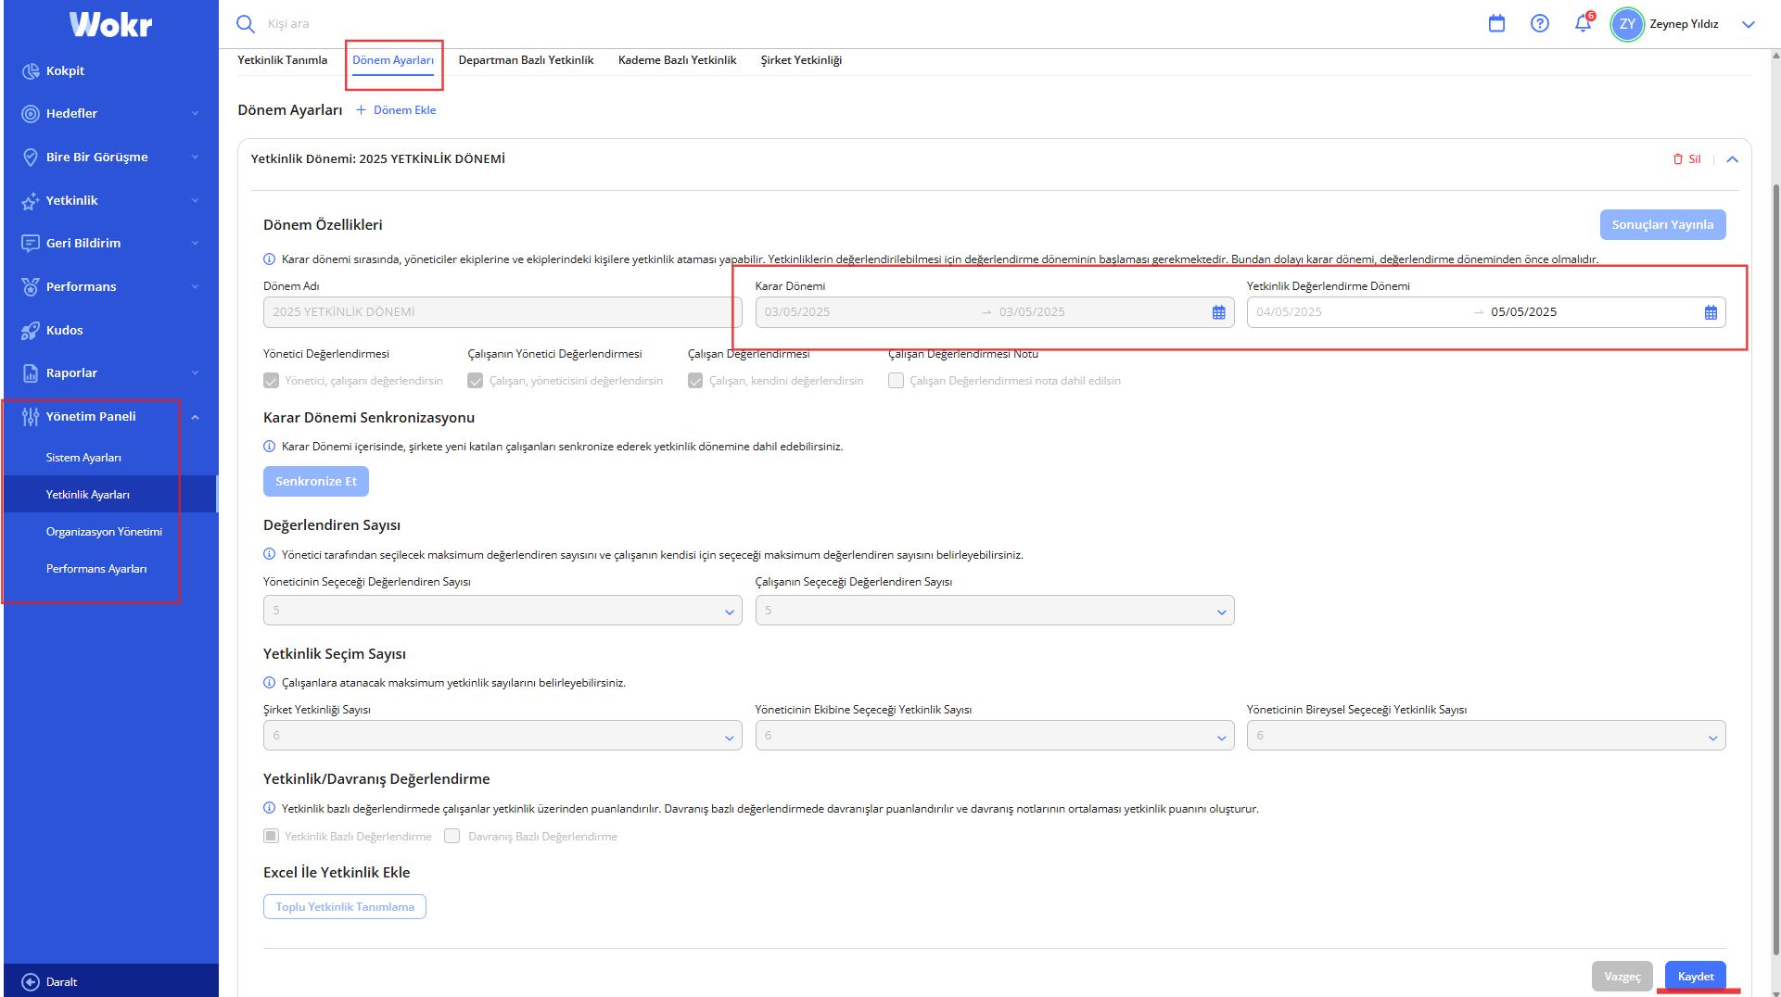Collapse the 2025 Yetkinlik Dönemi panel
This screenshot has height=997, width=1781.
(x=1732, y=159)
